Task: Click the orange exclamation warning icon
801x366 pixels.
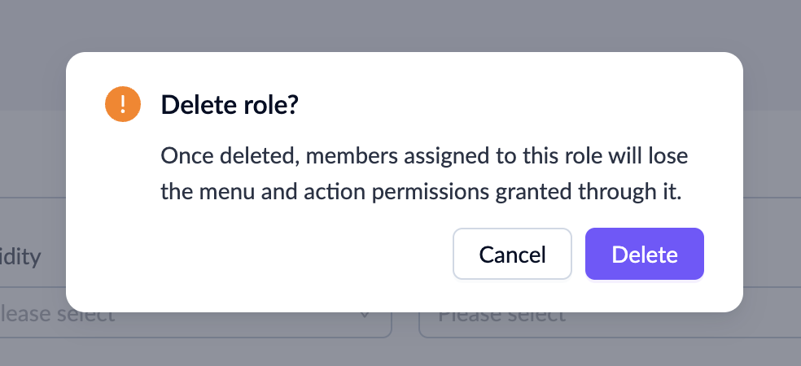Action: click(x=123, y=104)
